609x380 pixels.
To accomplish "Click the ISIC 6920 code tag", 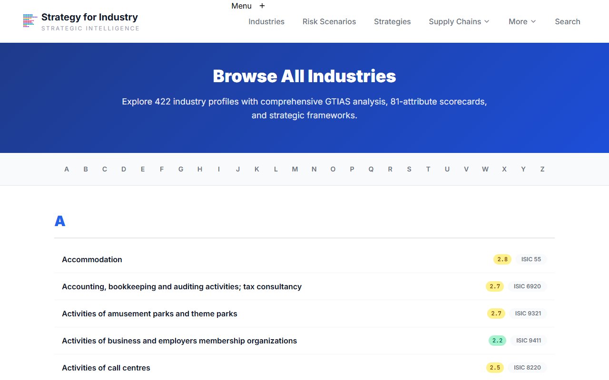I will pos(527,286).
